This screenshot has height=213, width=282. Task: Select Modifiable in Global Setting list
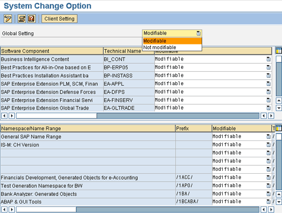click(x=172, y=41)
